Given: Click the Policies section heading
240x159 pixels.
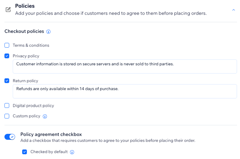Looking at the screenshot, I should [25, 6].
